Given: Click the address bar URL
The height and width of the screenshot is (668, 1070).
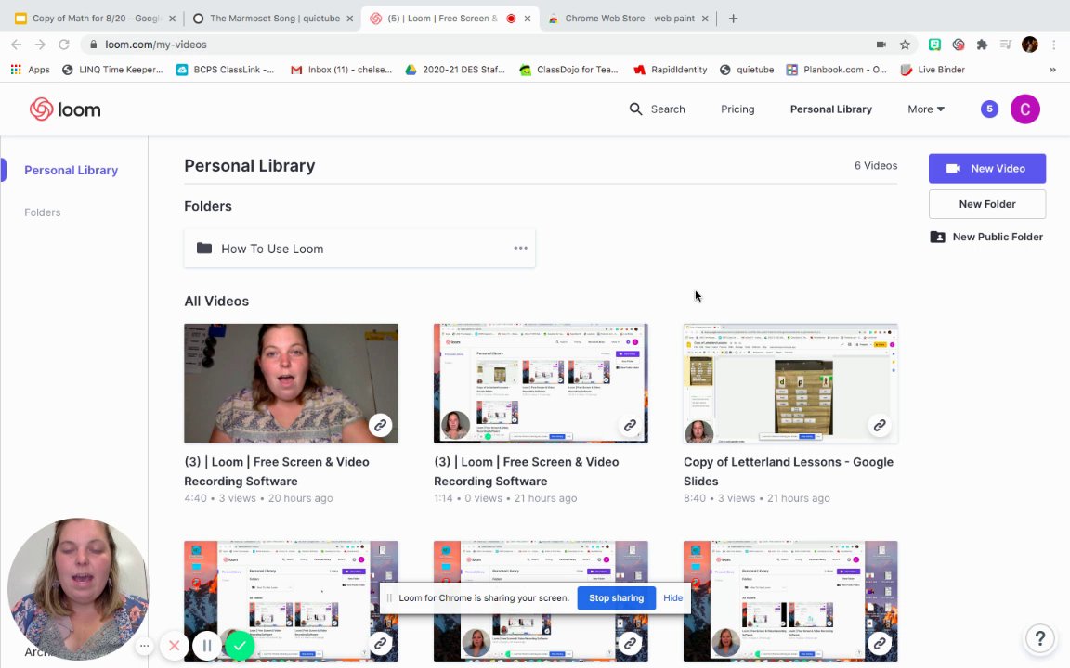Looking at the screenshot, I should click(156, 45).
